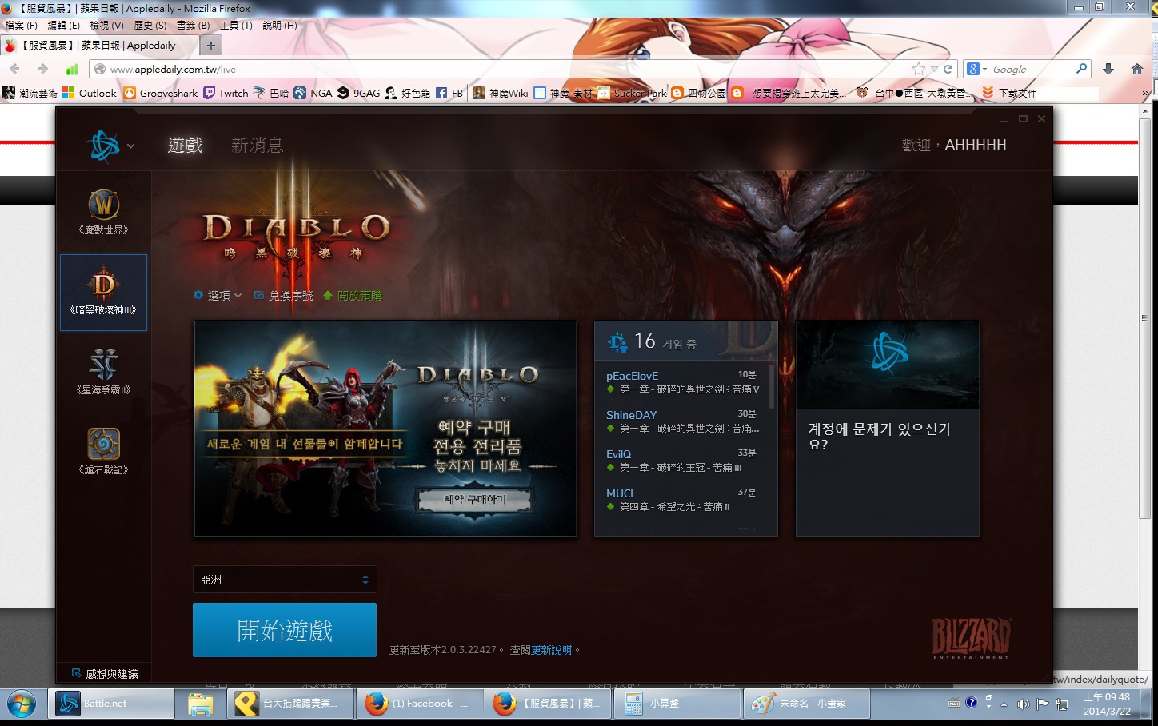Show more bookmarks overflow chevron
The image size is (1158, 726).
1145,93
